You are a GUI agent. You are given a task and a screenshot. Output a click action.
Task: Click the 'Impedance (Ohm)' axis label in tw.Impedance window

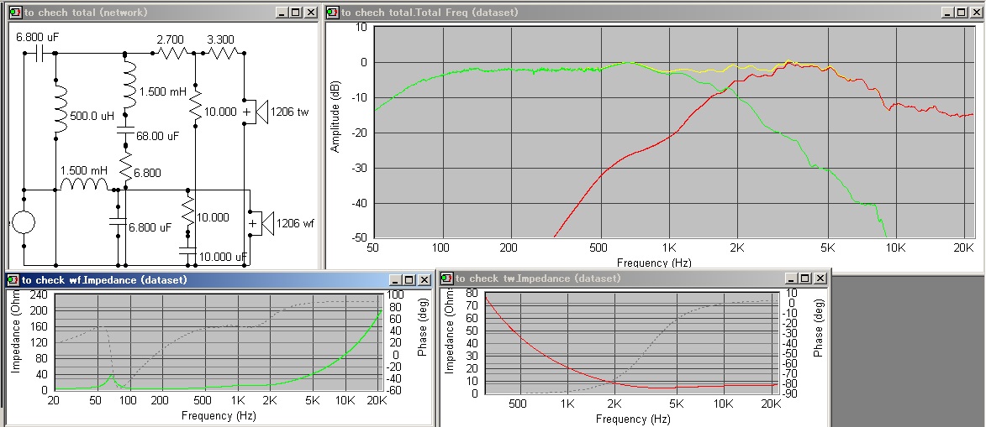point(449,332)
